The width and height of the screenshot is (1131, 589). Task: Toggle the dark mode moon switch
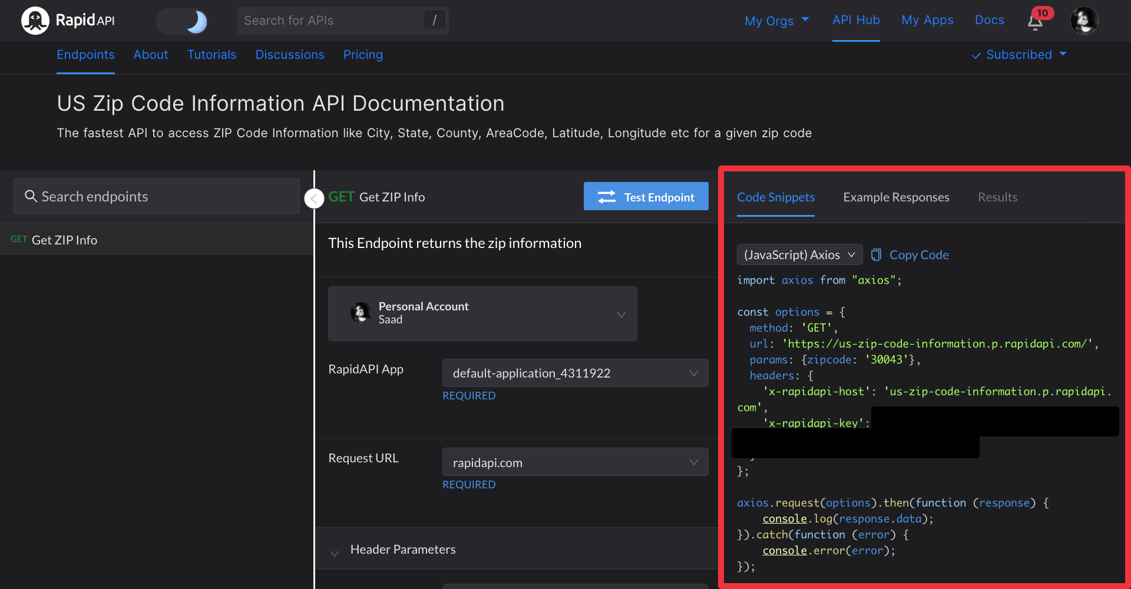pos(182,21)
